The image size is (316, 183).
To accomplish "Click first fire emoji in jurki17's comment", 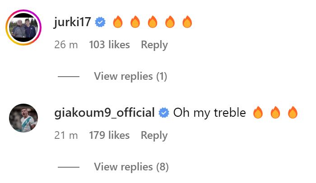I will coord(118,22).
